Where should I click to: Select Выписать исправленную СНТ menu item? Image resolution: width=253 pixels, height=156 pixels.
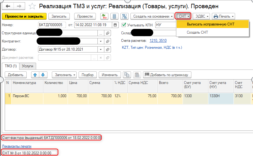tap(212, 24)
